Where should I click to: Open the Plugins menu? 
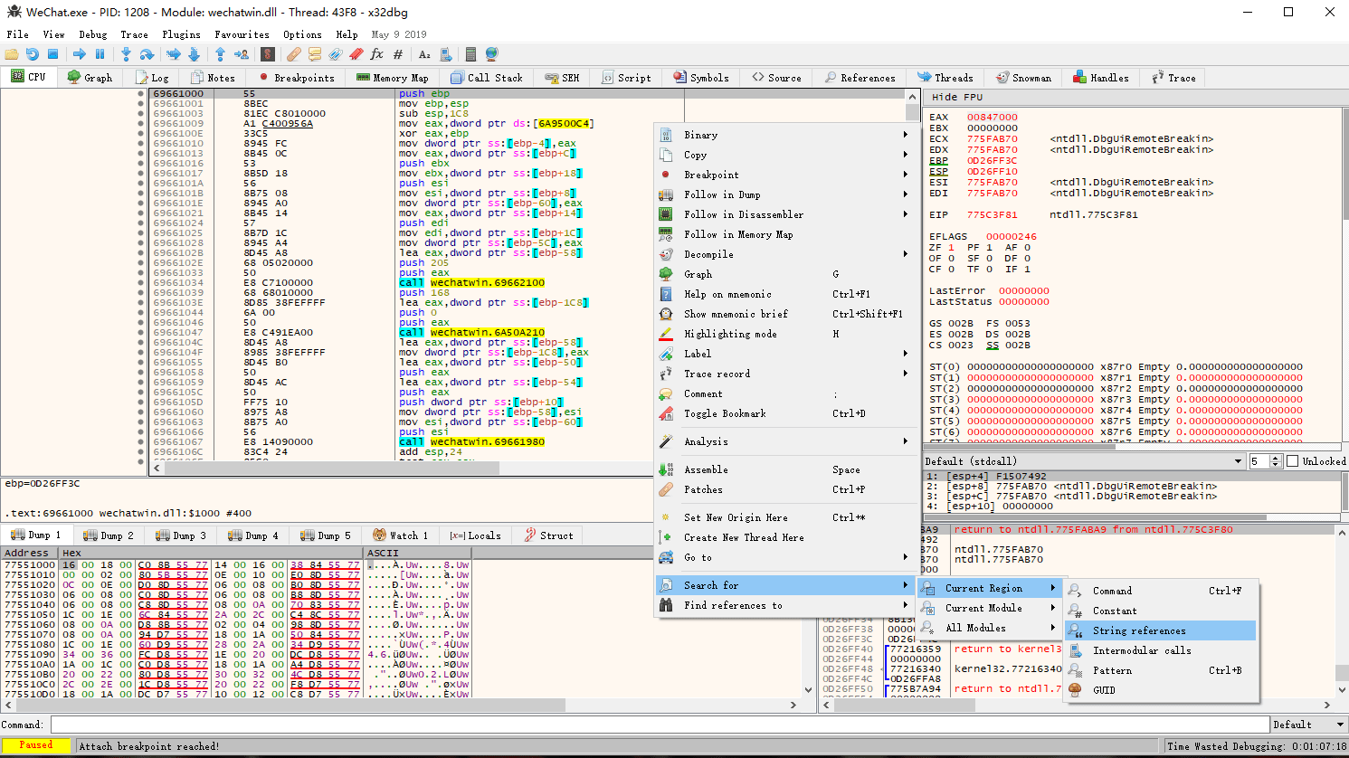pos(181,34)
